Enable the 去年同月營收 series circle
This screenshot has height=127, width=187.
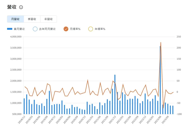point(35,29)
